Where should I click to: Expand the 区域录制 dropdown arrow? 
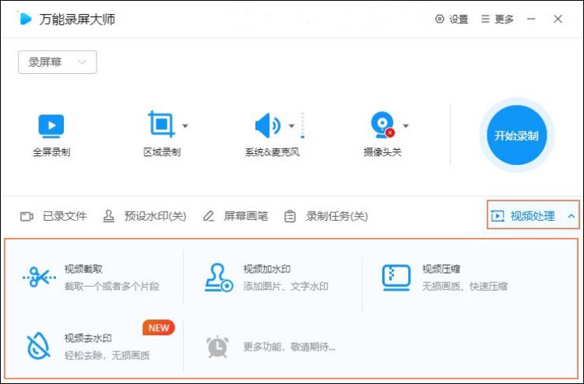pyautogui.click(x=185, y=126)
